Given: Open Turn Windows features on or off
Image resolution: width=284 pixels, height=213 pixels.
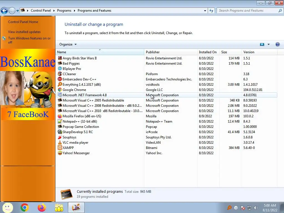Looking at the screenshot, I should click(x=29, y=40).
